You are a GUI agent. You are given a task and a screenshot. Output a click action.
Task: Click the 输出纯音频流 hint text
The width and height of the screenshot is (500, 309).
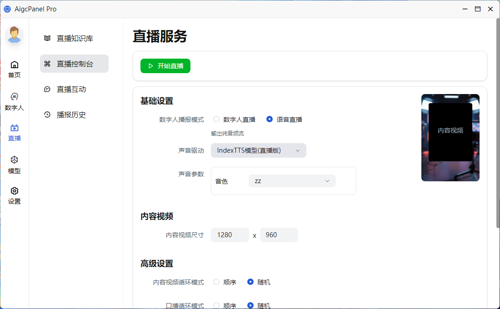pyautogui.click(x=227, y=134)
